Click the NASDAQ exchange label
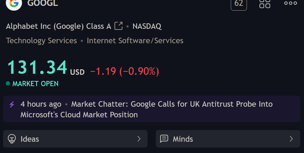304x153 pixels. pos(147,26)
